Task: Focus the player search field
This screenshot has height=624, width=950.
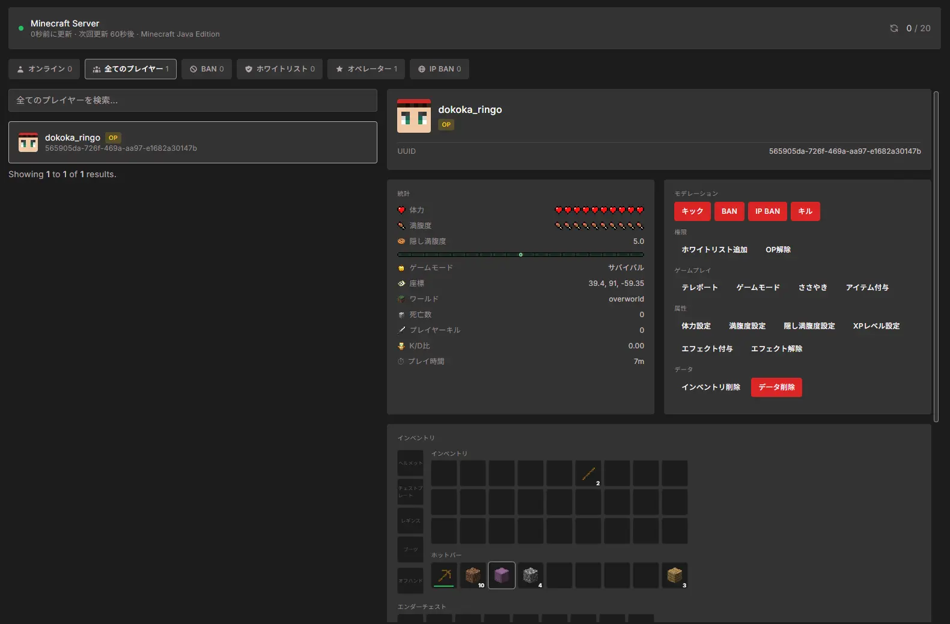Action: [193, 100]
